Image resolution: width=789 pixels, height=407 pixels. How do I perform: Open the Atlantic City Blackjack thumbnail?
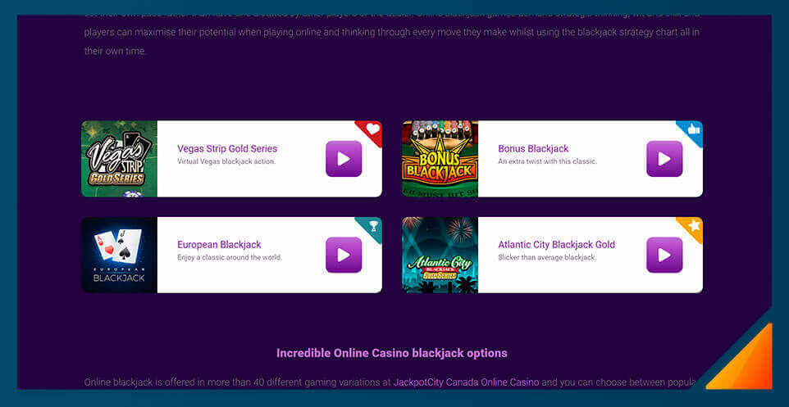tap(440, 255)
